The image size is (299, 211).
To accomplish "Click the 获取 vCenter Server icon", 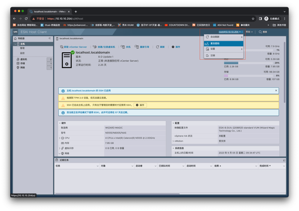I will point(62,47).
